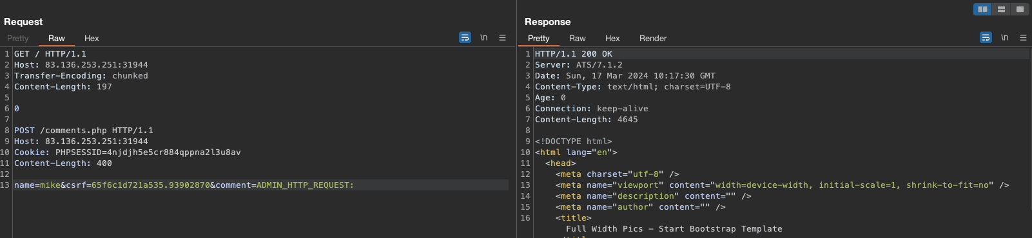Click 'Server: ATS/7.1.2' response header
1032x238 pixels.
tap(579, 65)
